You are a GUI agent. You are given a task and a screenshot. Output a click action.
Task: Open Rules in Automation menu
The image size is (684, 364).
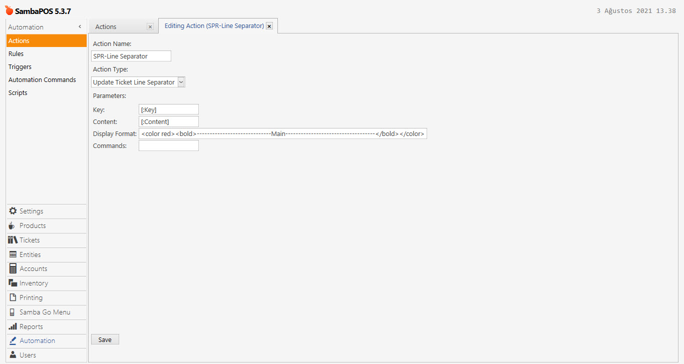[46, 53]
